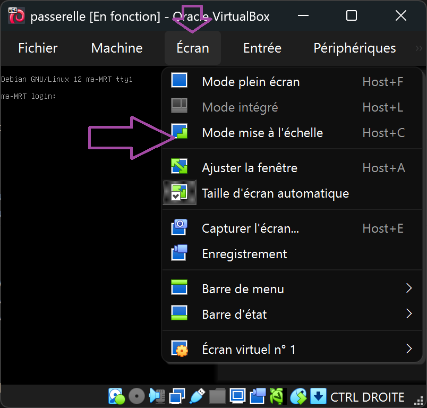Select Capturer l'écran
This screenshot has width=427, height=408.
pyautogui.click(x=250, y=228)
